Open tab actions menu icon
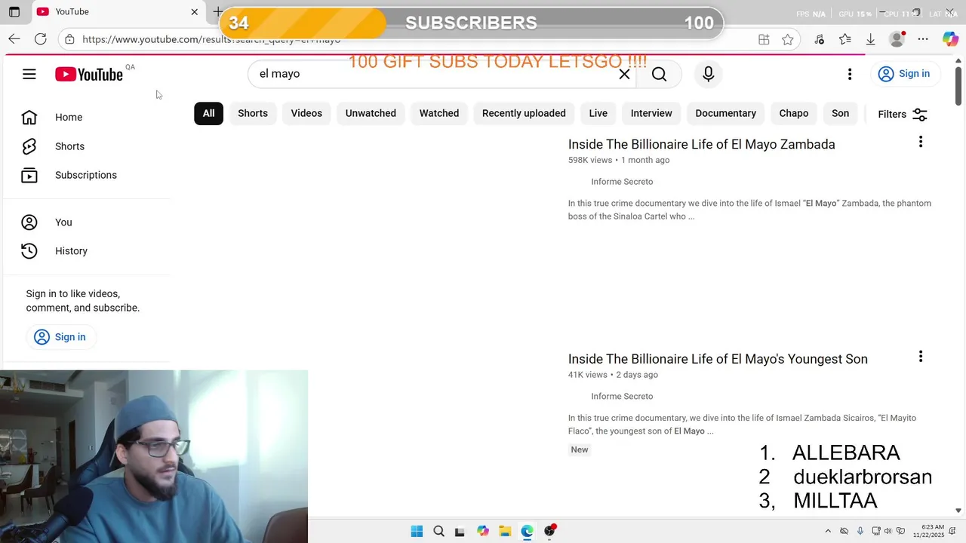 [14, 12]
